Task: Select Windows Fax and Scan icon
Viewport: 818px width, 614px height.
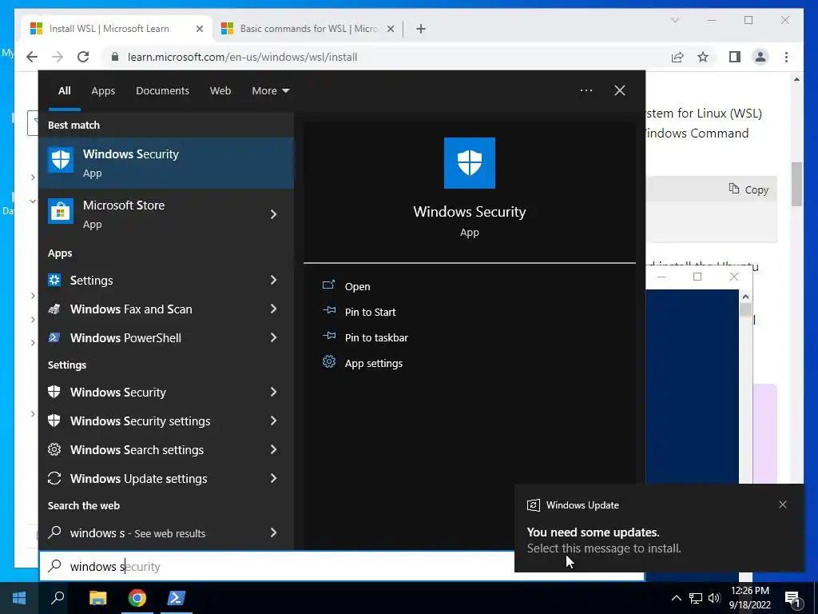Action: tap(54, 309)
